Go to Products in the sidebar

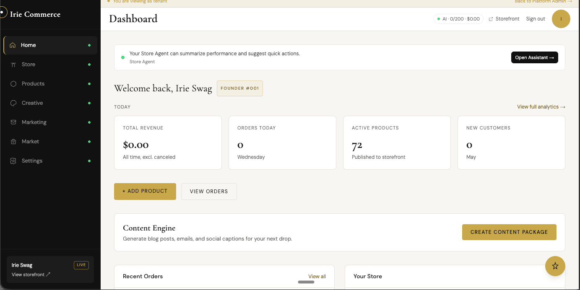[50, 84]
